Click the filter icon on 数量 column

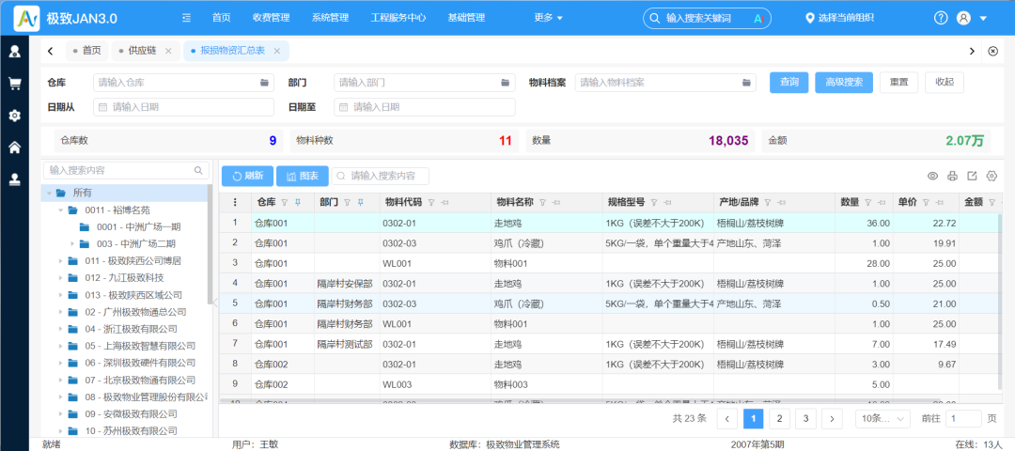868,203
